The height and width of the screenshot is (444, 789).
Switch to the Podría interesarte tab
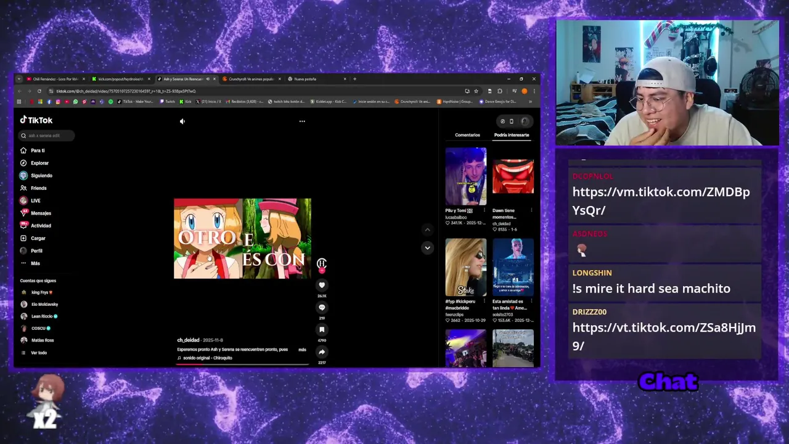click(x=512, y=135)
